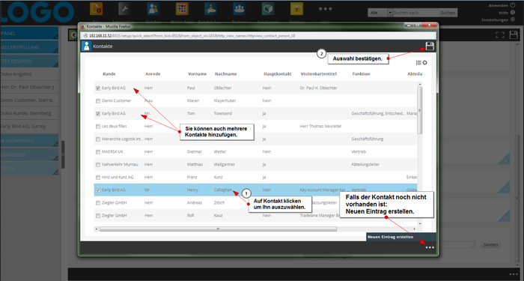The height and width of the screenshot is (281, 524).
Task: Click into the Suchen nach search field
Action: [x=415, y=13]
